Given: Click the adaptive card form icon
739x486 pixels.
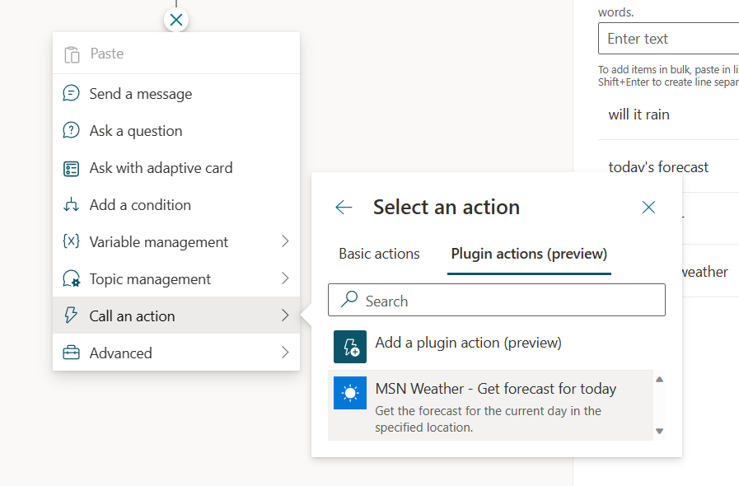Looking at the screenshot, I should (71, 168).
